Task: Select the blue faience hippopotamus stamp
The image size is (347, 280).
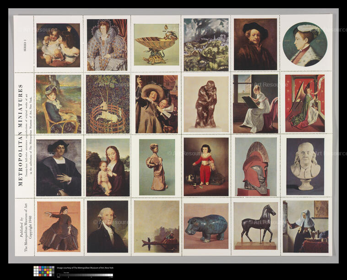Action: 206,226
